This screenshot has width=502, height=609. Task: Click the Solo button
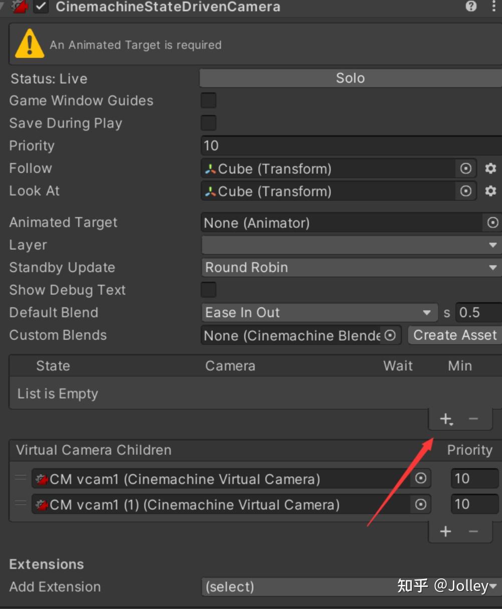(350, 78)
